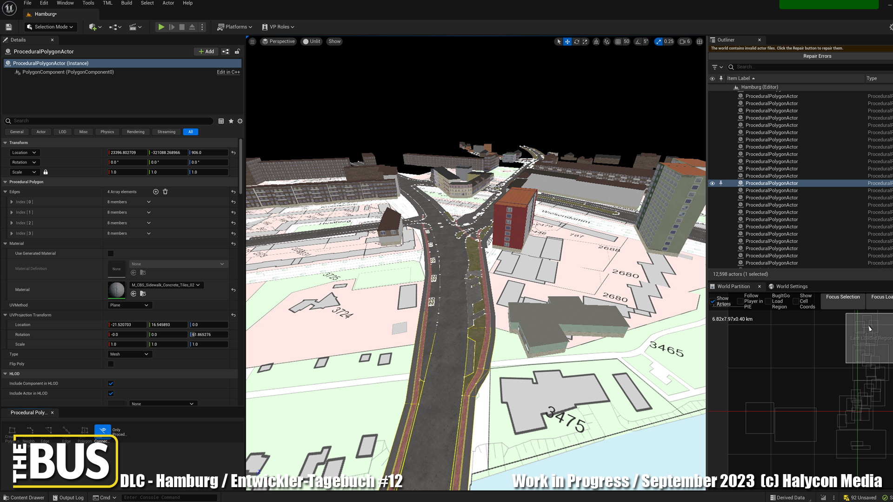This screenshot has width=893, height=502.
Task: Open the Build menu
Action: 127,3
